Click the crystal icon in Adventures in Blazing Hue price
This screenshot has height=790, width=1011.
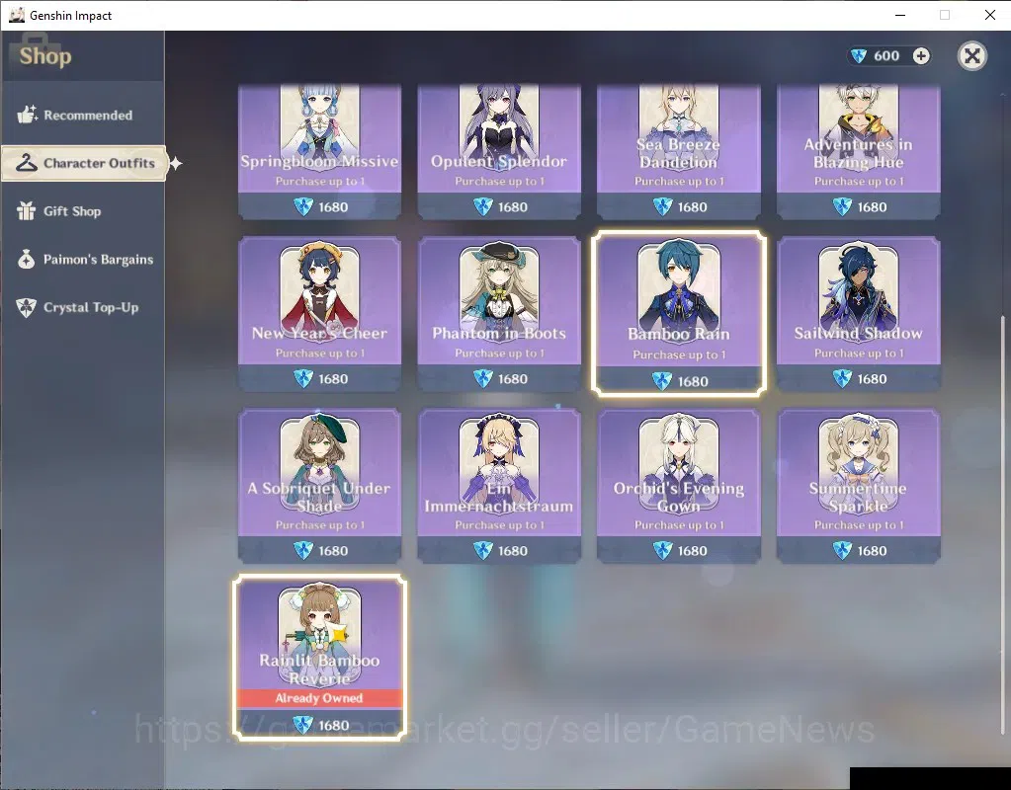coord(842,206)
